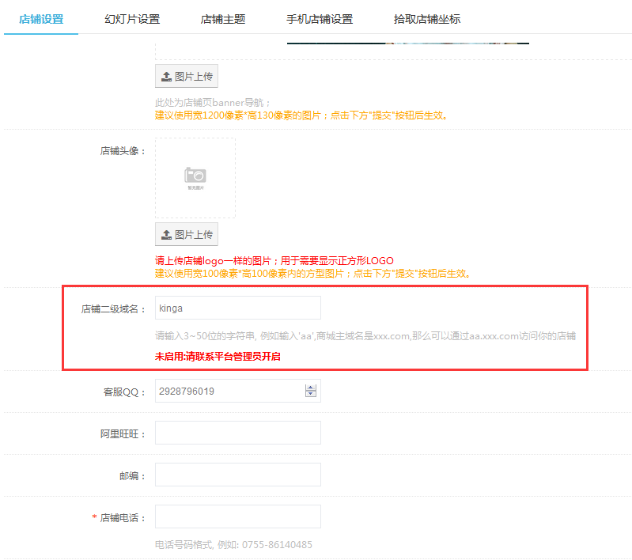632x560 pixels.
Task: Switch to the 店铺设置 tab
Action: (x=41, y=19)
